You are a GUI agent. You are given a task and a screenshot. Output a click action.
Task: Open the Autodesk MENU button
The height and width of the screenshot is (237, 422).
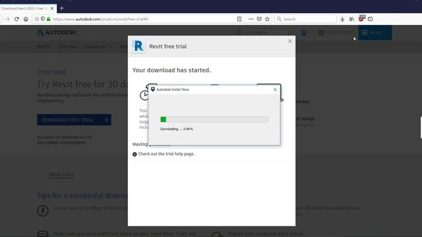(375, 32)
